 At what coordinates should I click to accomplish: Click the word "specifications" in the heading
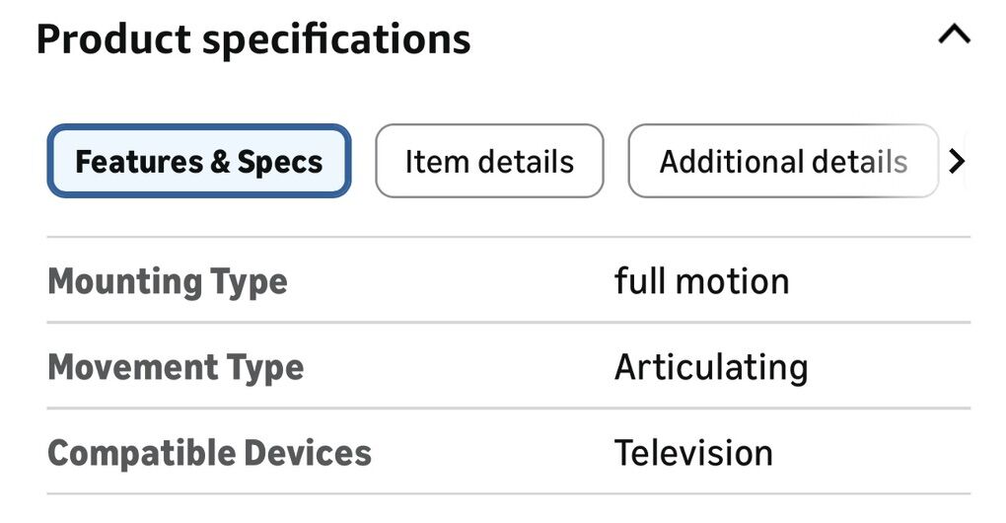336,39
